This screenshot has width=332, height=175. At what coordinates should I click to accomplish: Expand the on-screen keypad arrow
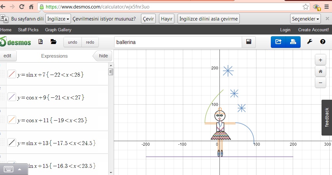19,169
